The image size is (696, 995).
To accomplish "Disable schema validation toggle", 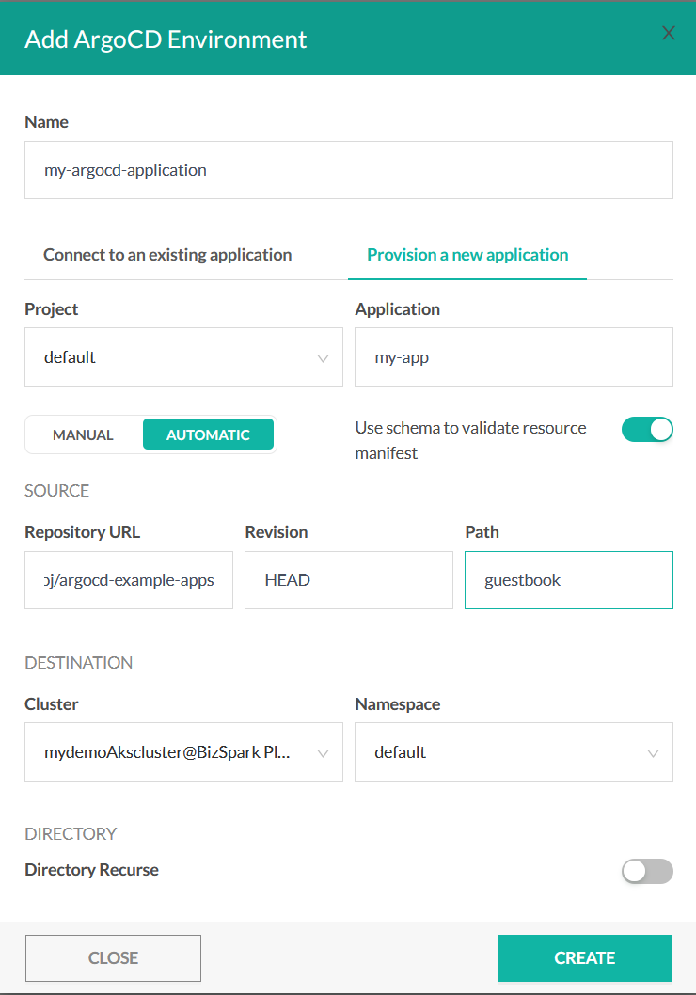I will [647, 430].
